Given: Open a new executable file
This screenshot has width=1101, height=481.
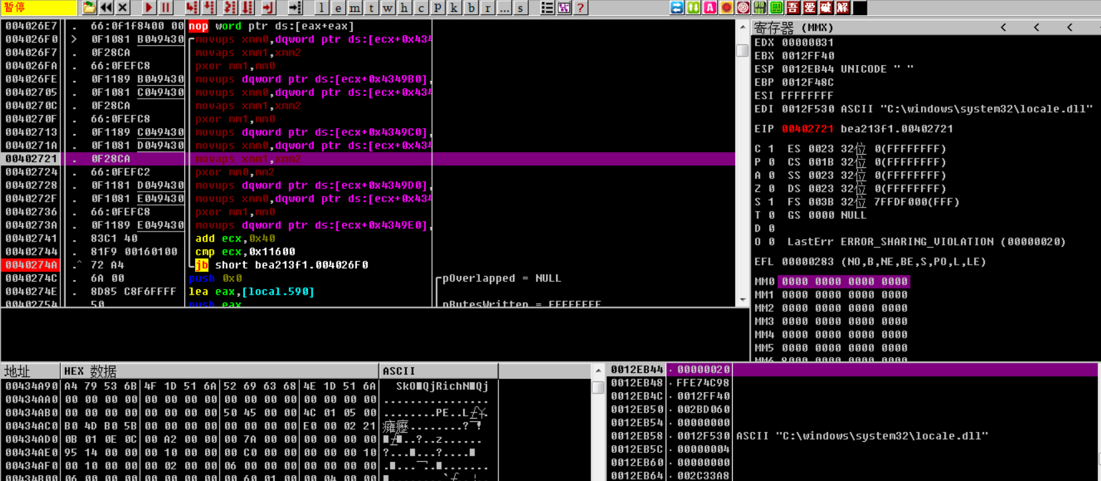Looking at the screenshot, I should (x=89, y=8).
